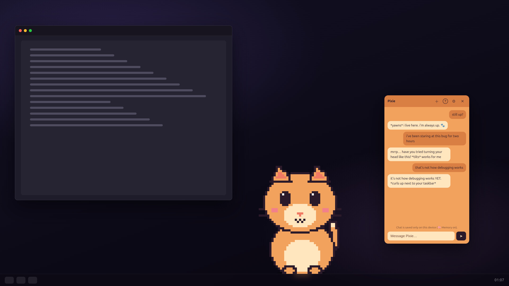Open Pixie settings gear icon
Screen dimensions: 509x286
(x=454, y=101)
